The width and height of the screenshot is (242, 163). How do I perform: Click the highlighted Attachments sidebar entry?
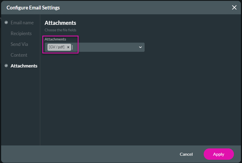(x=24, y=65)
